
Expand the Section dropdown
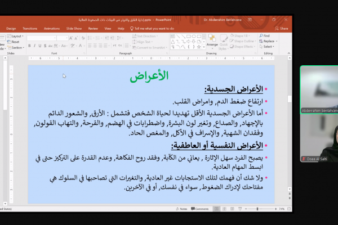coord(16,47)
